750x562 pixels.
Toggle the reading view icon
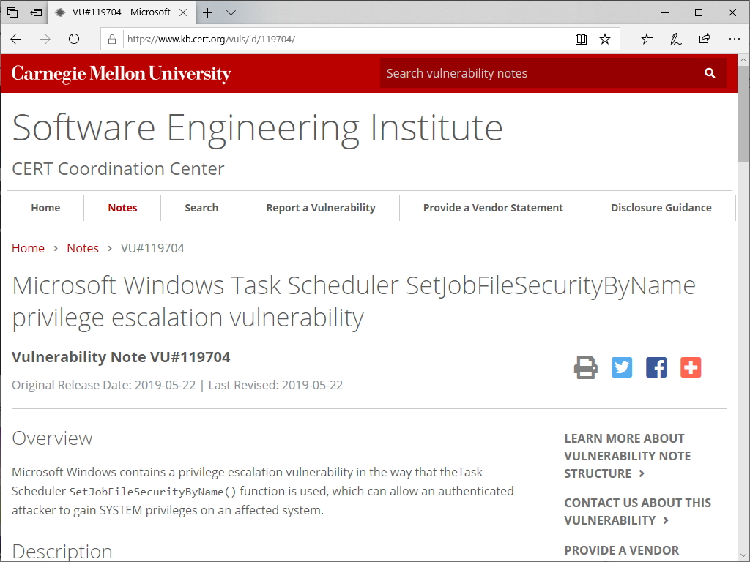tap(581, 40)
